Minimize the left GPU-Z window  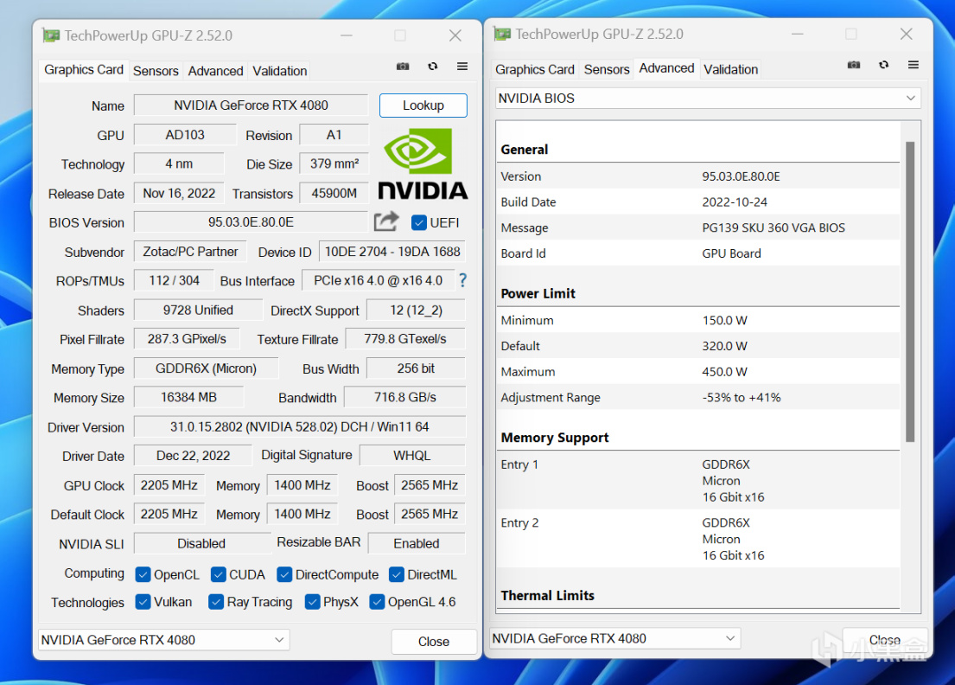(x=347, y=35)
